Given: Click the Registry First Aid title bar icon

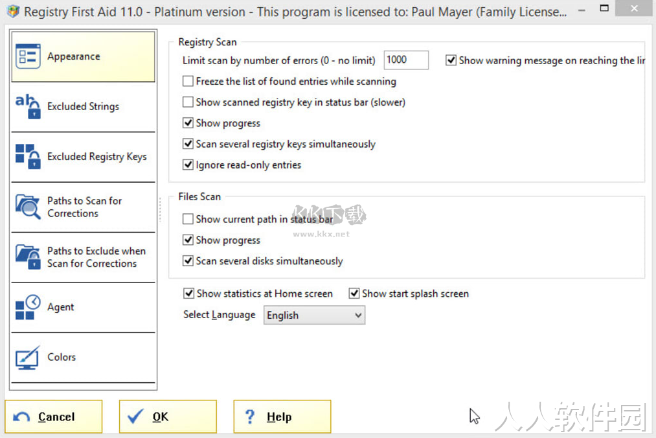Looking at the screenshot, I should (14, 11).
